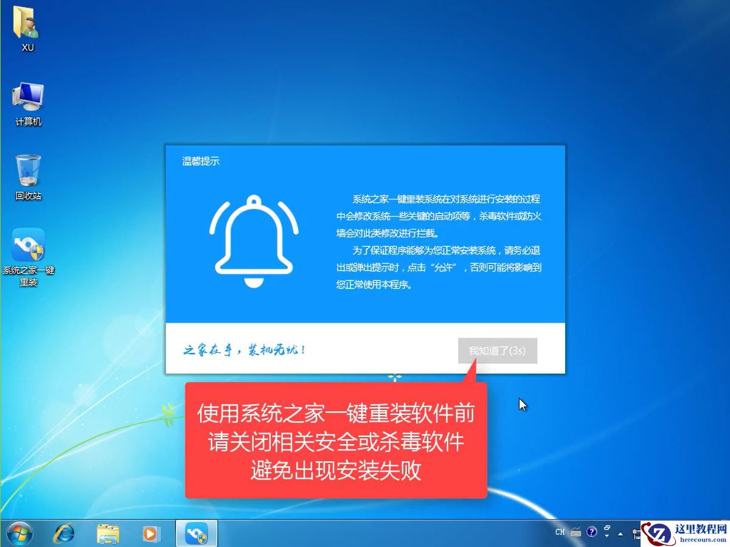This screenshot has height=547, width=730.
Task: Select the 系统之家 app icon on the taskbar
Action: point(195,532)
